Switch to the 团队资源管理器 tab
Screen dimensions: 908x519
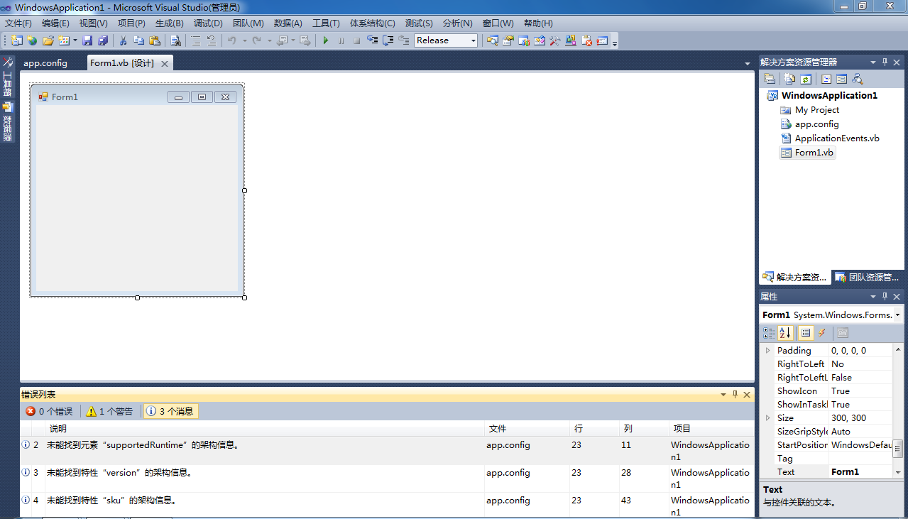click(x=868, y=277)
